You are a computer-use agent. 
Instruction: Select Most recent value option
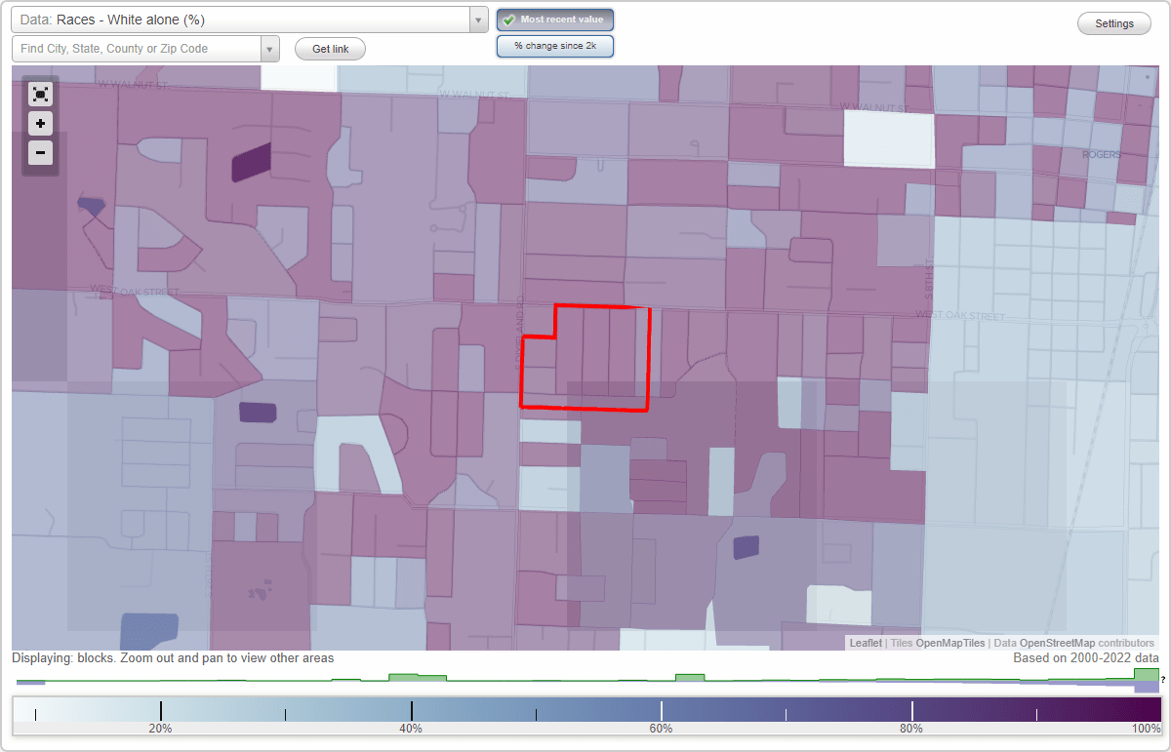[x=555, y=20]
